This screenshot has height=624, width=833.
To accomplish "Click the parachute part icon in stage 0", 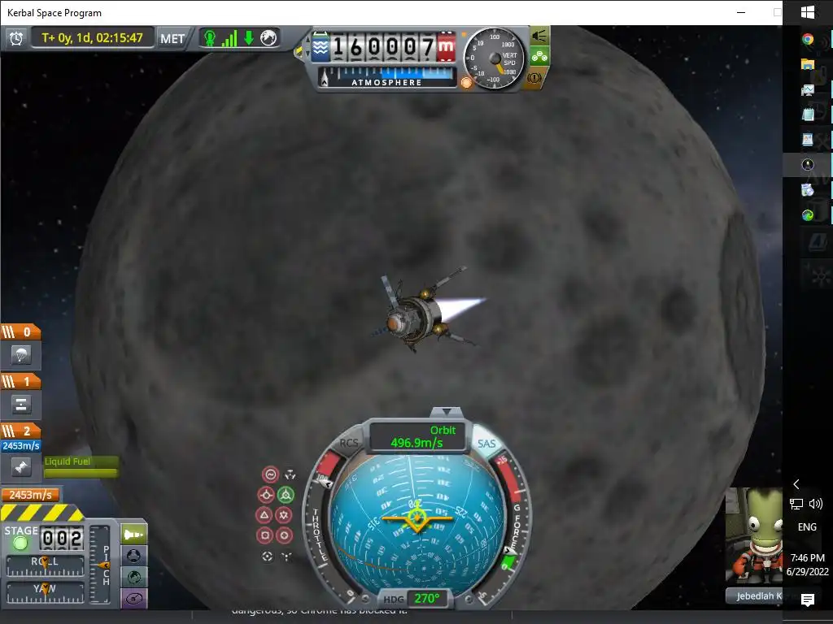I will 20,355.
